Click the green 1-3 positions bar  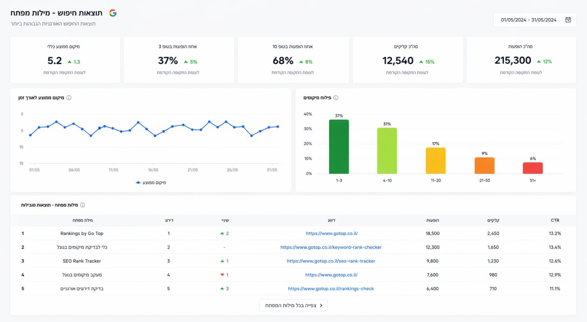point(339,146)
